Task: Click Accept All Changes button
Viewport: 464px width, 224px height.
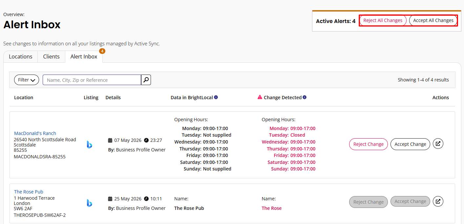Action: tap(433, 20)
